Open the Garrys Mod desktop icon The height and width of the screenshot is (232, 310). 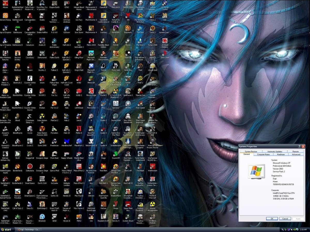tap(54, 168)
